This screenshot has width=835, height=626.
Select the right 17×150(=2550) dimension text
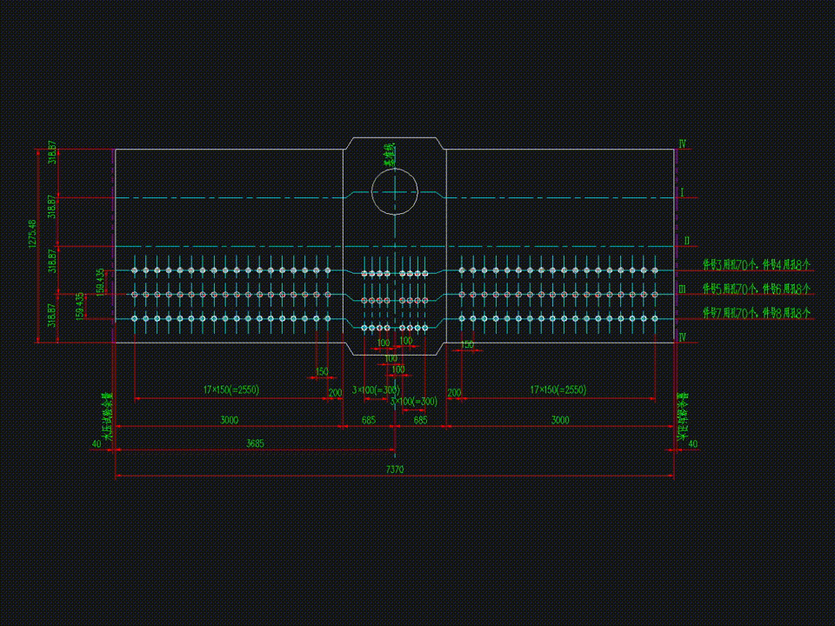click(x=558, y=390)
